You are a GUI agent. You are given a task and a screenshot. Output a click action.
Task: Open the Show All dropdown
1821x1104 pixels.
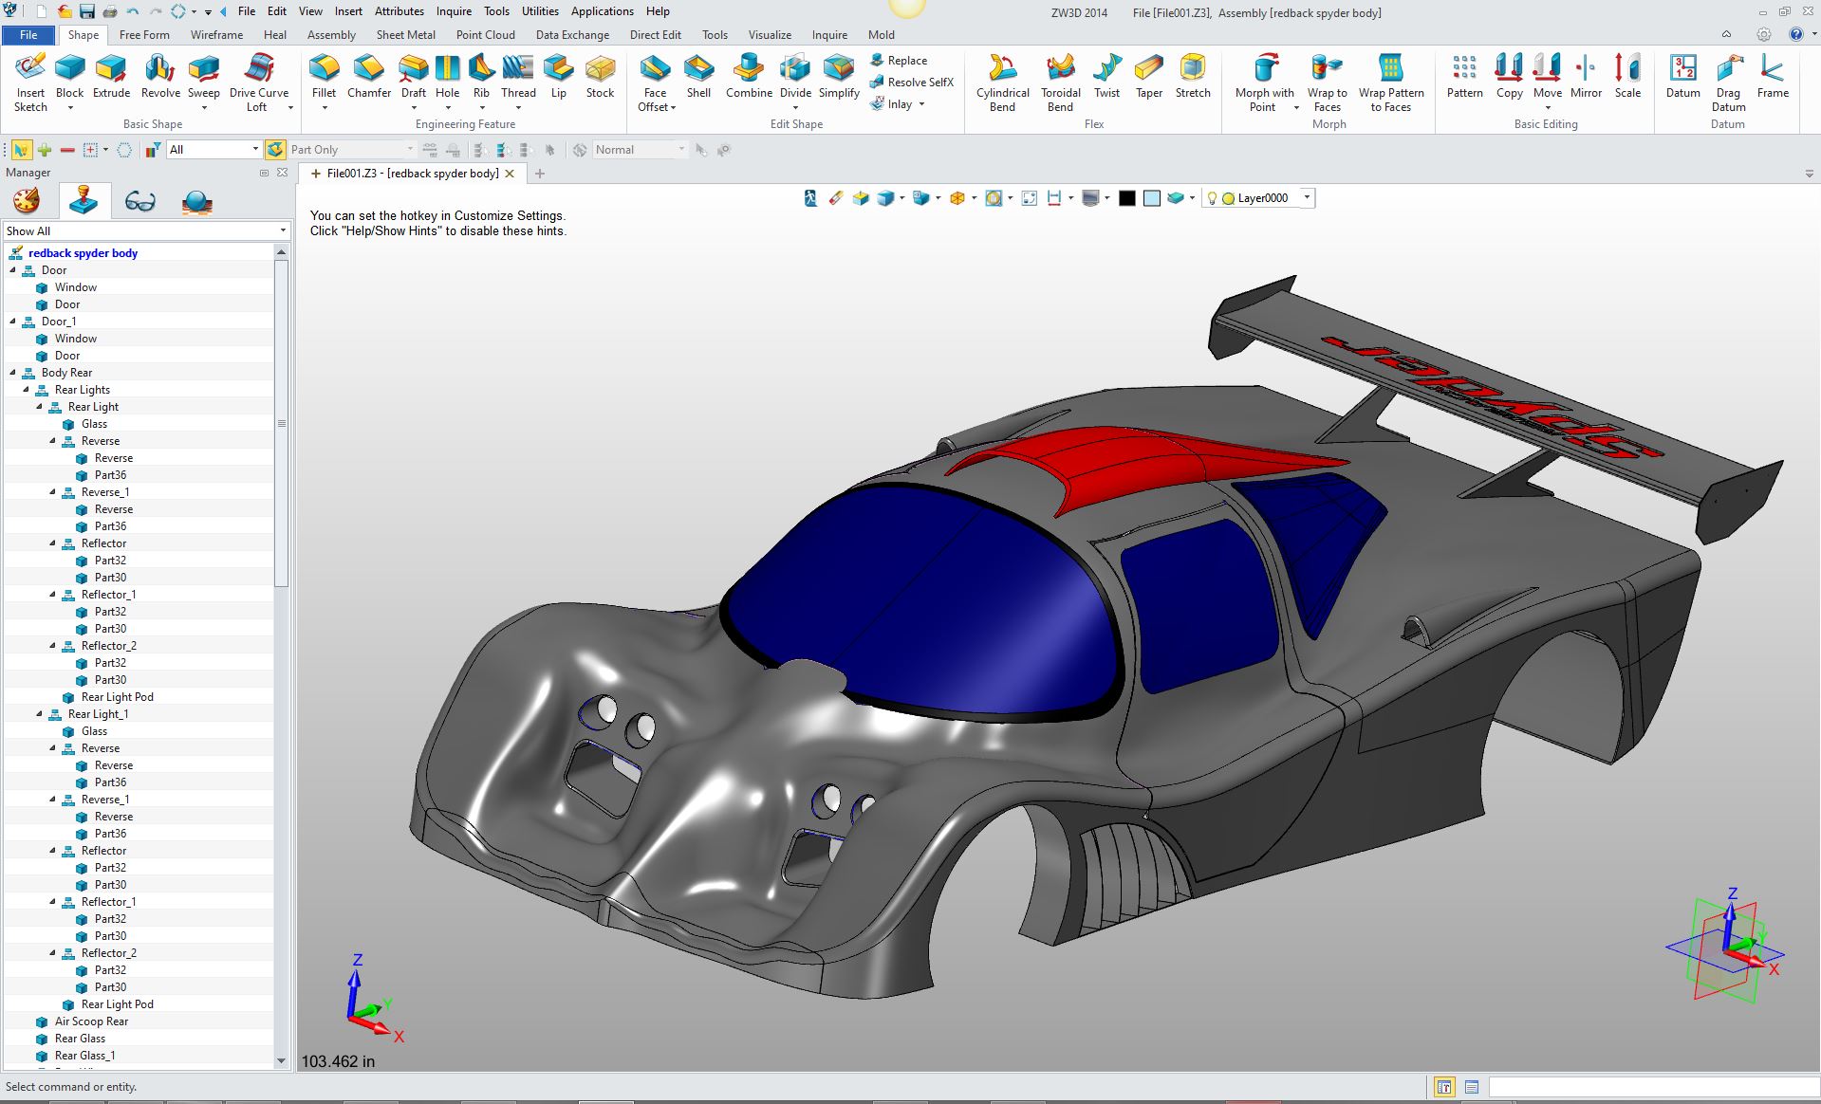[x=282, y=231]
